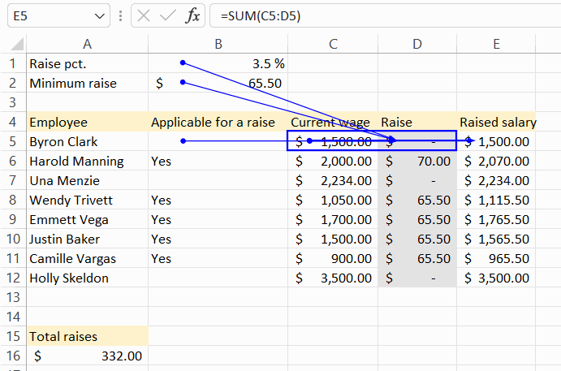Select the Minimum raise value 65.50 cell
This screenshot has width=561, height=371.
pyautogui.click(x=218, y=83)
